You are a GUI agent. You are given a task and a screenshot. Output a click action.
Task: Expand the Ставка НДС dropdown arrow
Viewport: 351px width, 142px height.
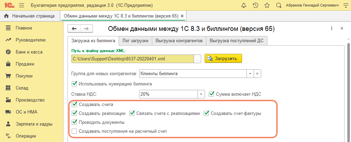click(201, 94)
